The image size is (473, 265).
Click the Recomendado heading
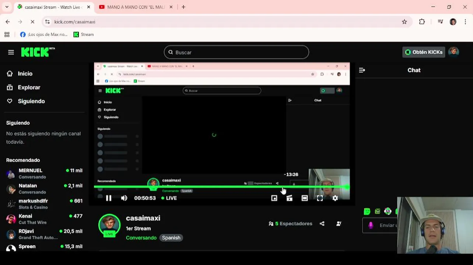[x=23, y=160]
